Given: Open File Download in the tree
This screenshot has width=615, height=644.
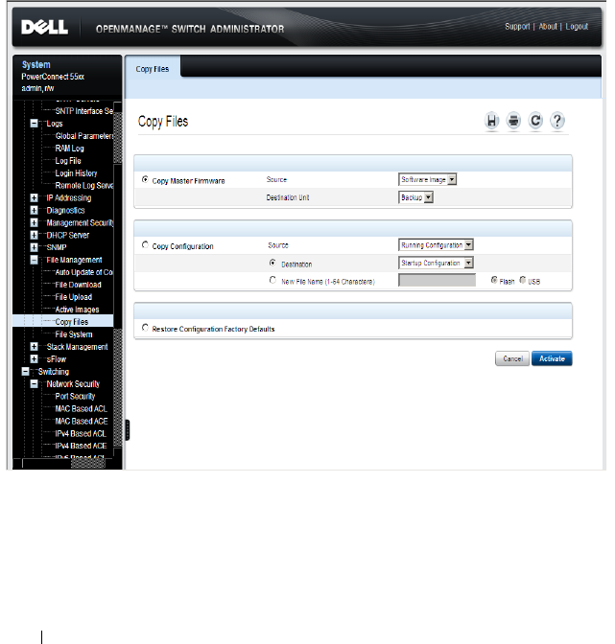Looking at the screenshot, I should tap(78, 285).
